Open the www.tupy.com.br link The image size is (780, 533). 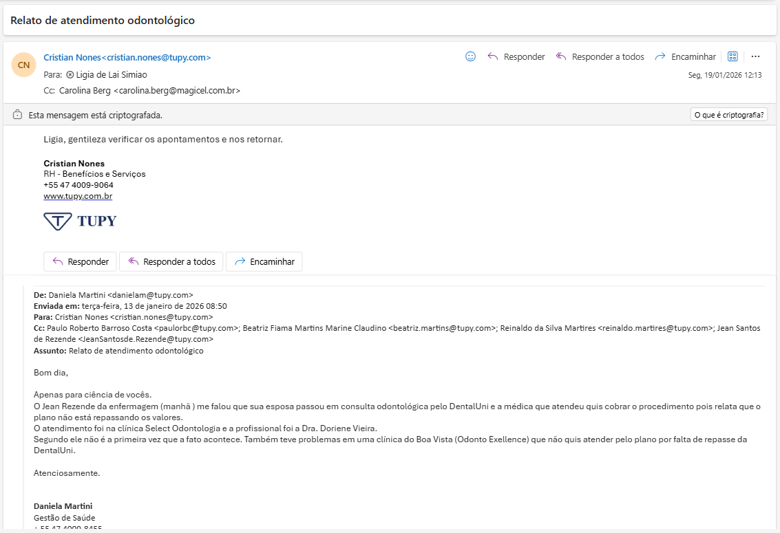(x=78, y=197)
